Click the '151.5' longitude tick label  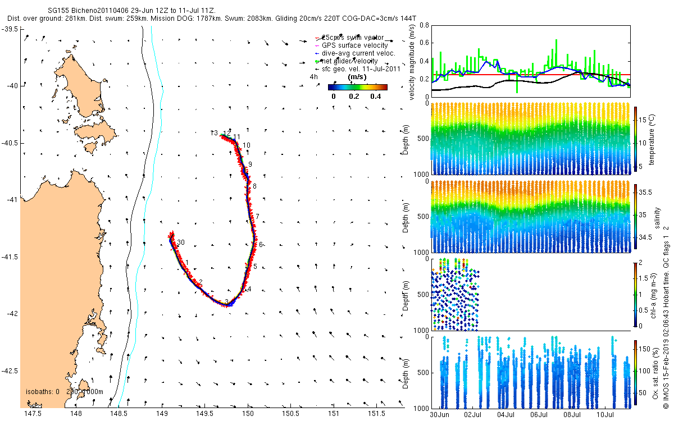pyautogui.click(x=377, y=414)
